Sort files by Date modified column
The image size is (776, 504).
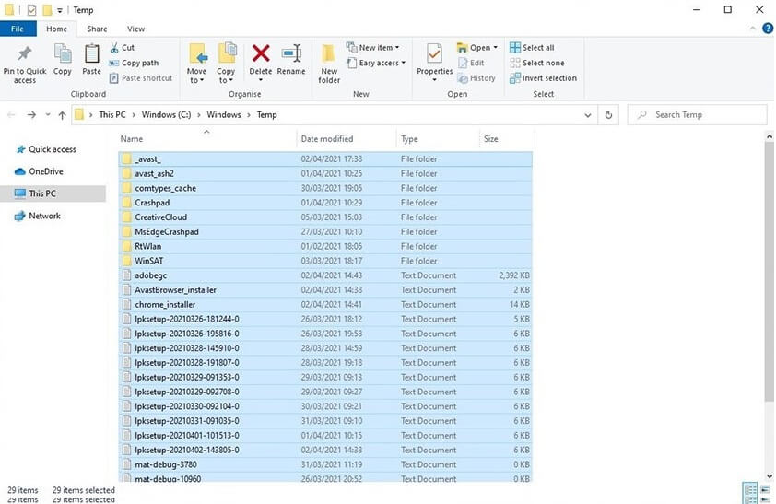pos(327,139)
